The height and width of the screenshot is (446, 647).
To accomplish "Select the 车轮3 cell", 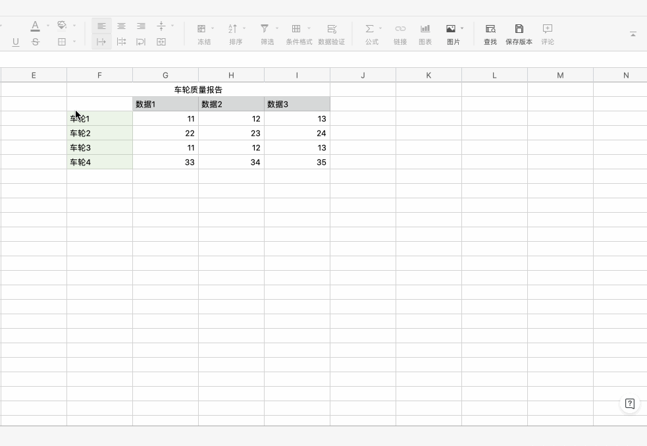I will click(x=99, y=148).
